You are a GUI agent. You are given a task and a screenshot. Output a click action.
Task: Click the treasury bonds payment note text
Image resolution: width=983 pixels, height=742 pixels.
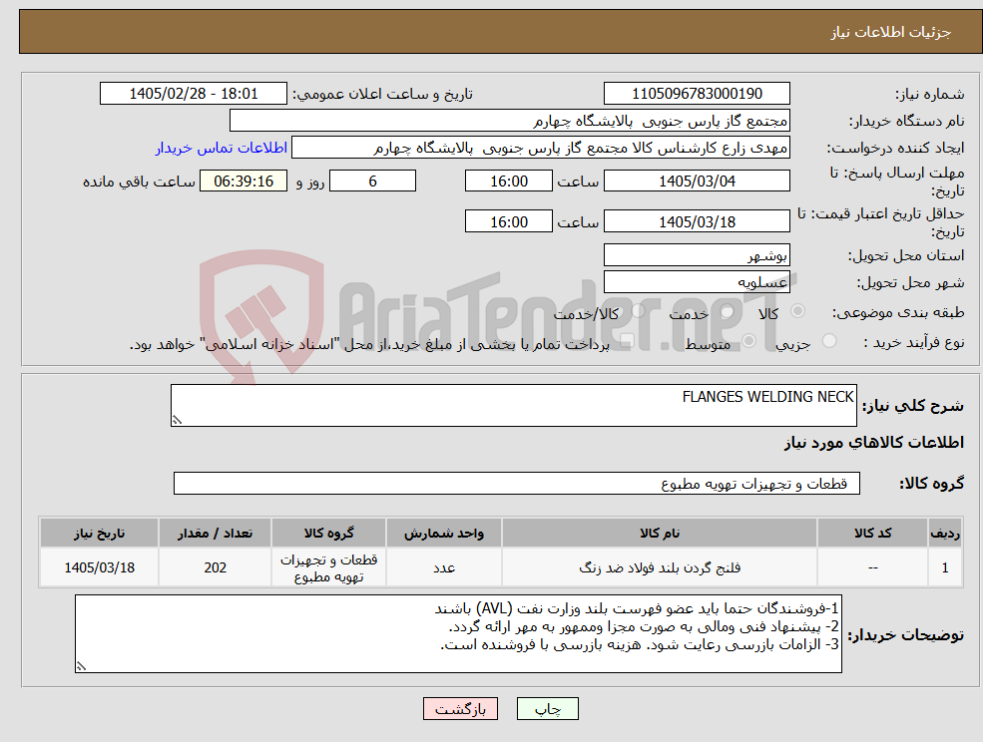[x=369, y=345]
